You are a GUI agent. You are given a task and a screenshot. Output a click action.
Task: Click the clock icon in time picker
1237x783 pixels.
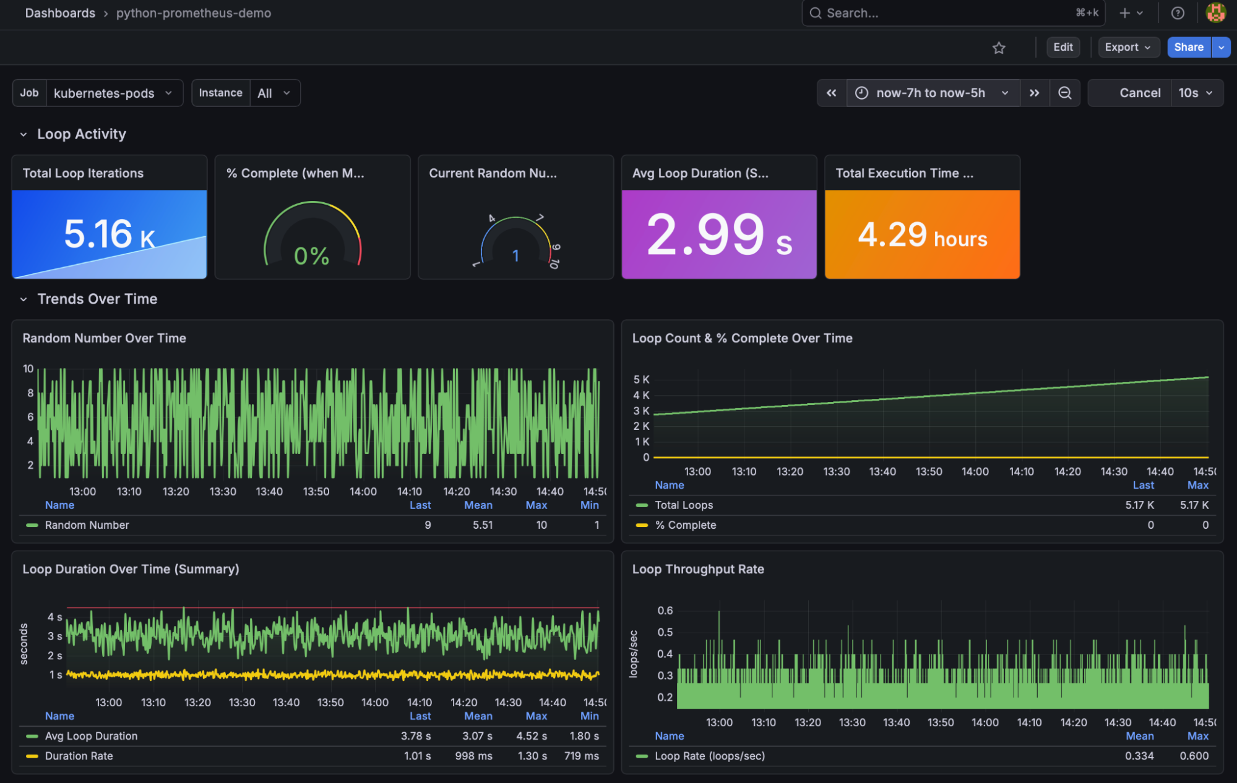(861, 93)
